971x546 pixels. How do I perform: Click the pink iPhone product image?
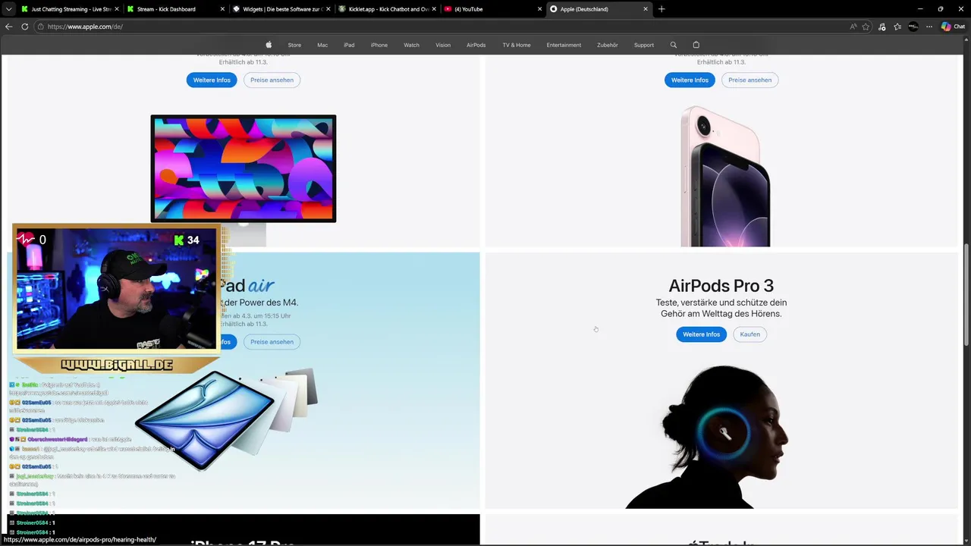(725, 177)
